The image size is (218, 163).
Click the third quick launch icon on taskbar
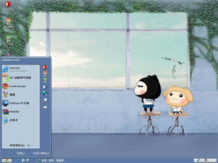pos(28,160)
